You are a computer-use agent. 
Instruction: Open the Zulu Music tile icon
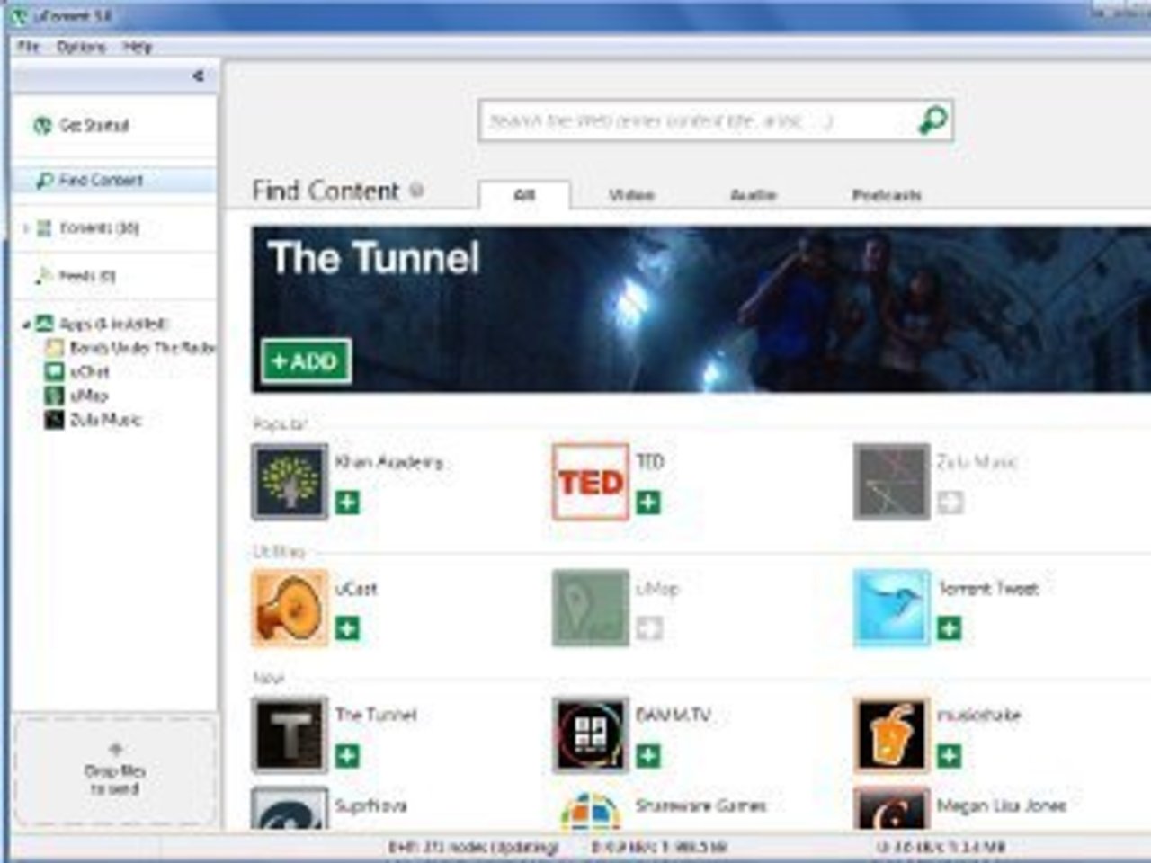pos(891,482)
